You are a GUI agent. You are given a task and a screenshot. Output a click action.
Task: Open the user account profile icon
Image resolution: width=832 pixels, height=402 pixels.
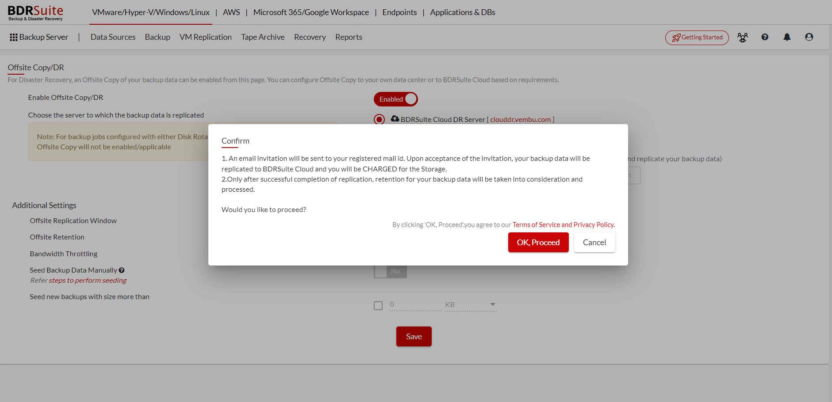(809, 37)
